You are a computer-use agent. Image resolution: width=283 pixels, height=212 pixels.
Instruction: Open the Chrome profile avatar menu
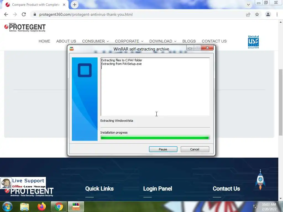[268, 14]
